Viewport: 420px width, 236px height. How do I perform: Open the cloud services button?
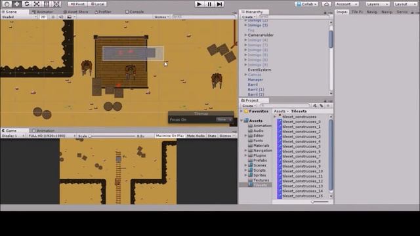coord(326,4)
